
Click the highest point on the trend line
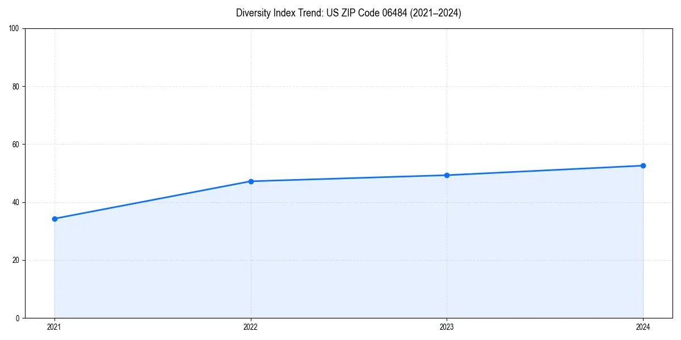[644, 165]
